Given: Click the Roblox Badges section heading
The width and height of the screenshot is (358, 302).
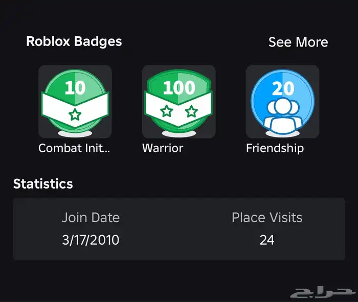Looking at the screenshot, I should 74,41.
